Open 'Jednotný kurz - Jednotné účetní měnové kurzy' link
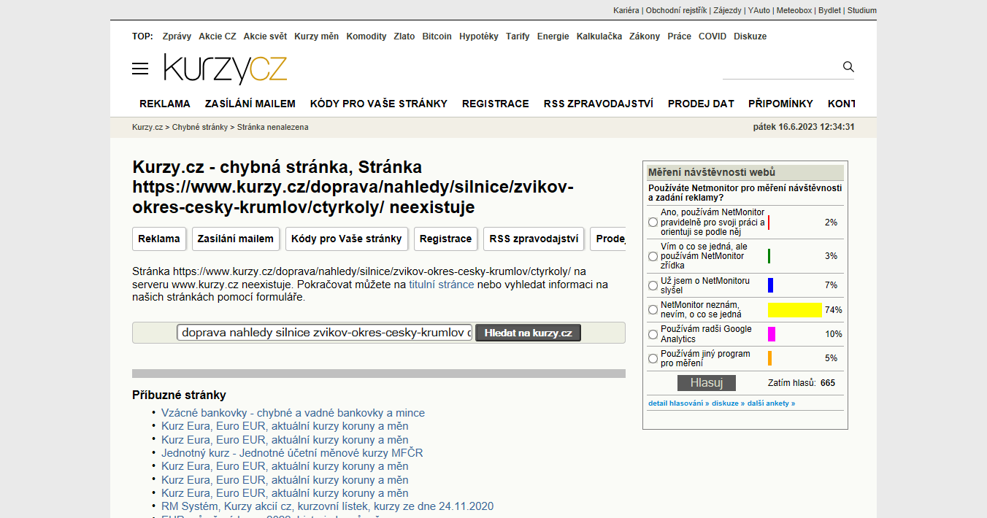Image resolution: width=987 pixels, height=518 pixels. 292,453
